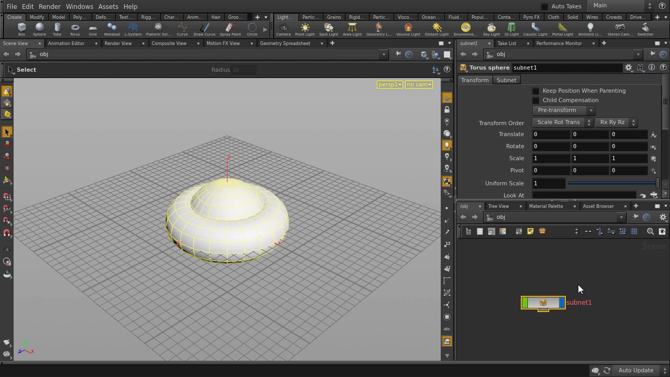This screenshot has width=670, height=377.
Task: Expand the Scale Rot Trans order dropdown
Action: point(562,123)
